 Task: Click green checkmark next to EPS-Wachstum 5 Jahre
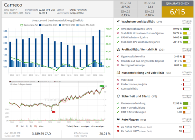coord(118,37)
